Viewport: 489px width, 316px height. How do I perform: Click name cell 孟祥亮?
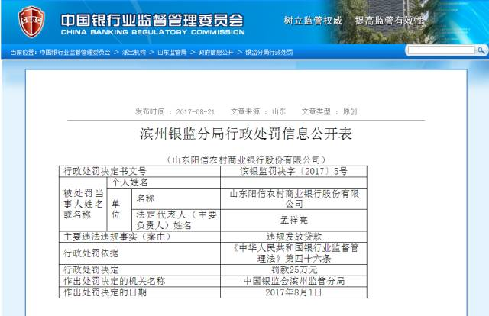293,220
